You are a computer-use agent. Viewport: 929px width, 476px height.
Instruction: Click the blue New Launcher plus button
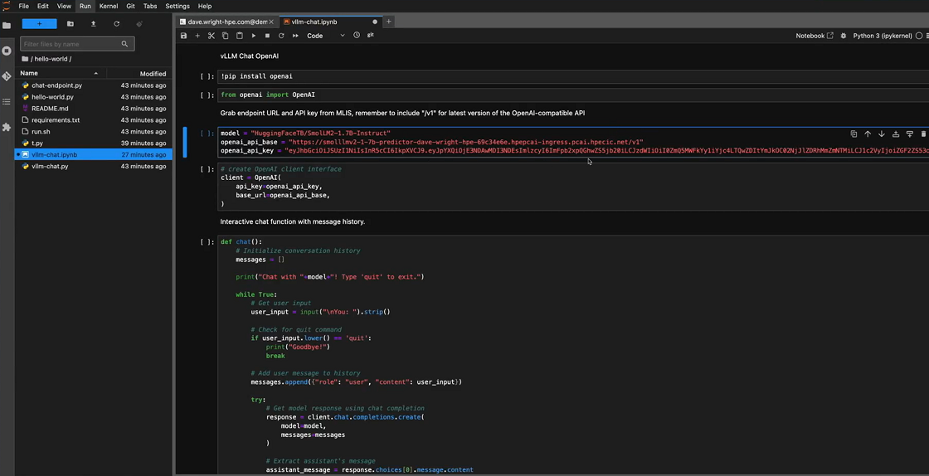(x=39, y=24)
